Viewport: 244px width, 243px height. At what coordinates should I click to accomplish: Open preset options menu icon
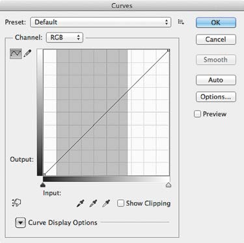tap(181, 22)
